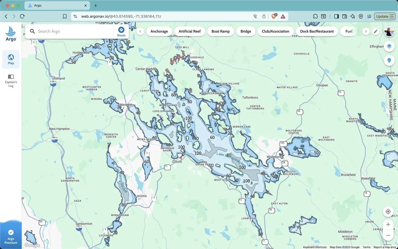Open the Map section in sidebar
398x249 pixels.
11,59
